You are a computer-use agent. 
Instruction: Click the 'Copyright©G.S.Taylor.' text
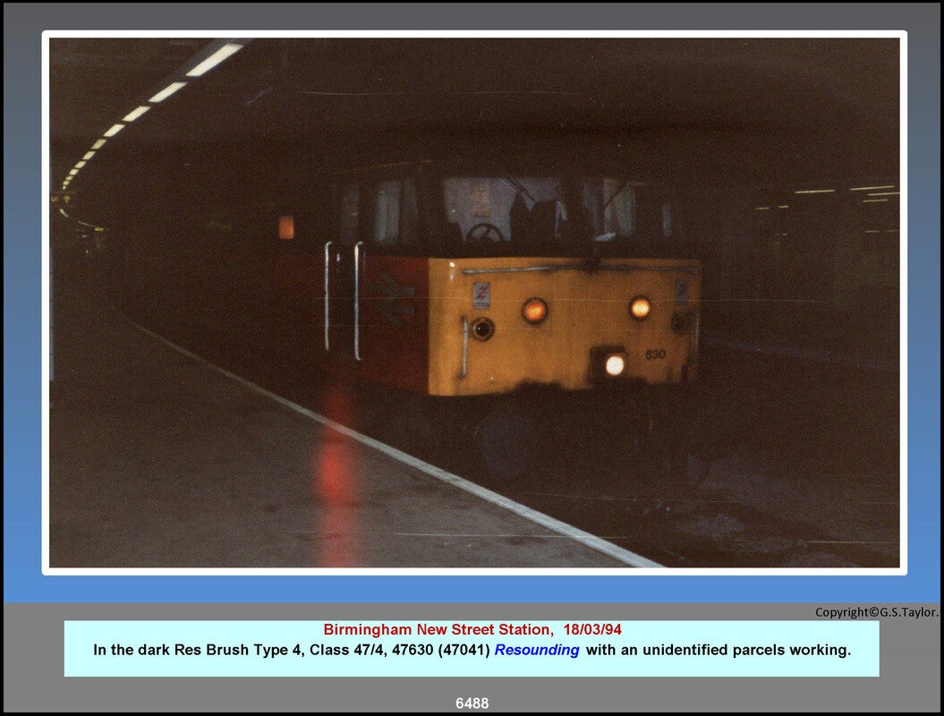point(877,612)
